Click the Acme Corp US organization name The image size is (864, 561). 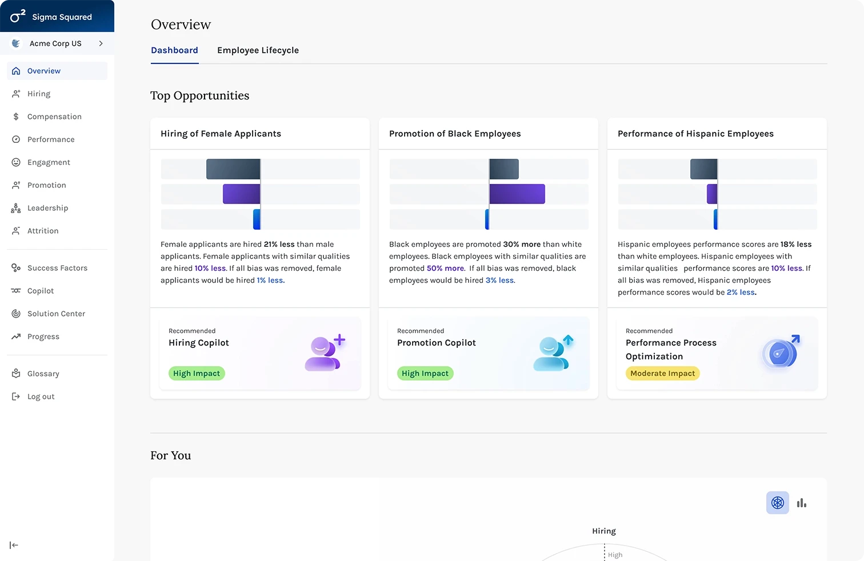coord(55,43)
